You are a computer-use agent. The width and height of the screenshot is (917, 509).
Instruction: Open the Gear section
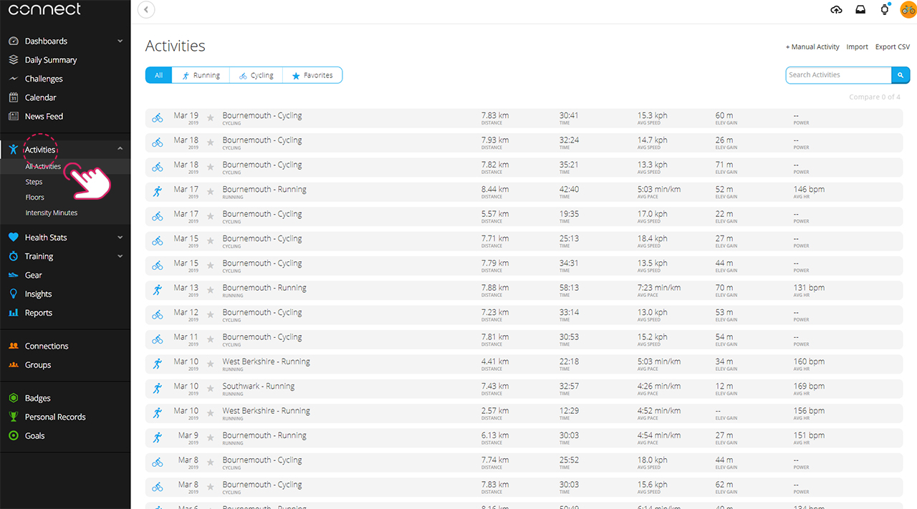(33, 275)
